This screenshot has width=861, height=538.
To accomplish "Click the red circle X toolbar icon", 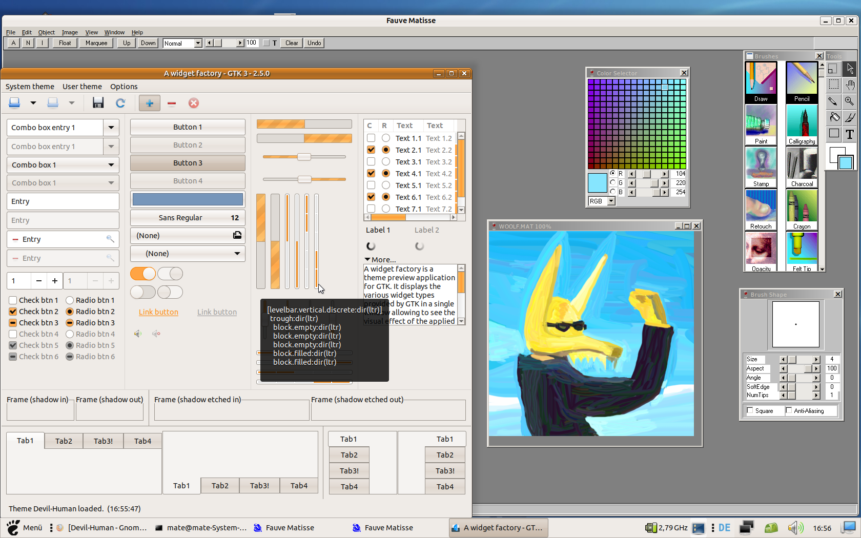I will tap(194, 103).
